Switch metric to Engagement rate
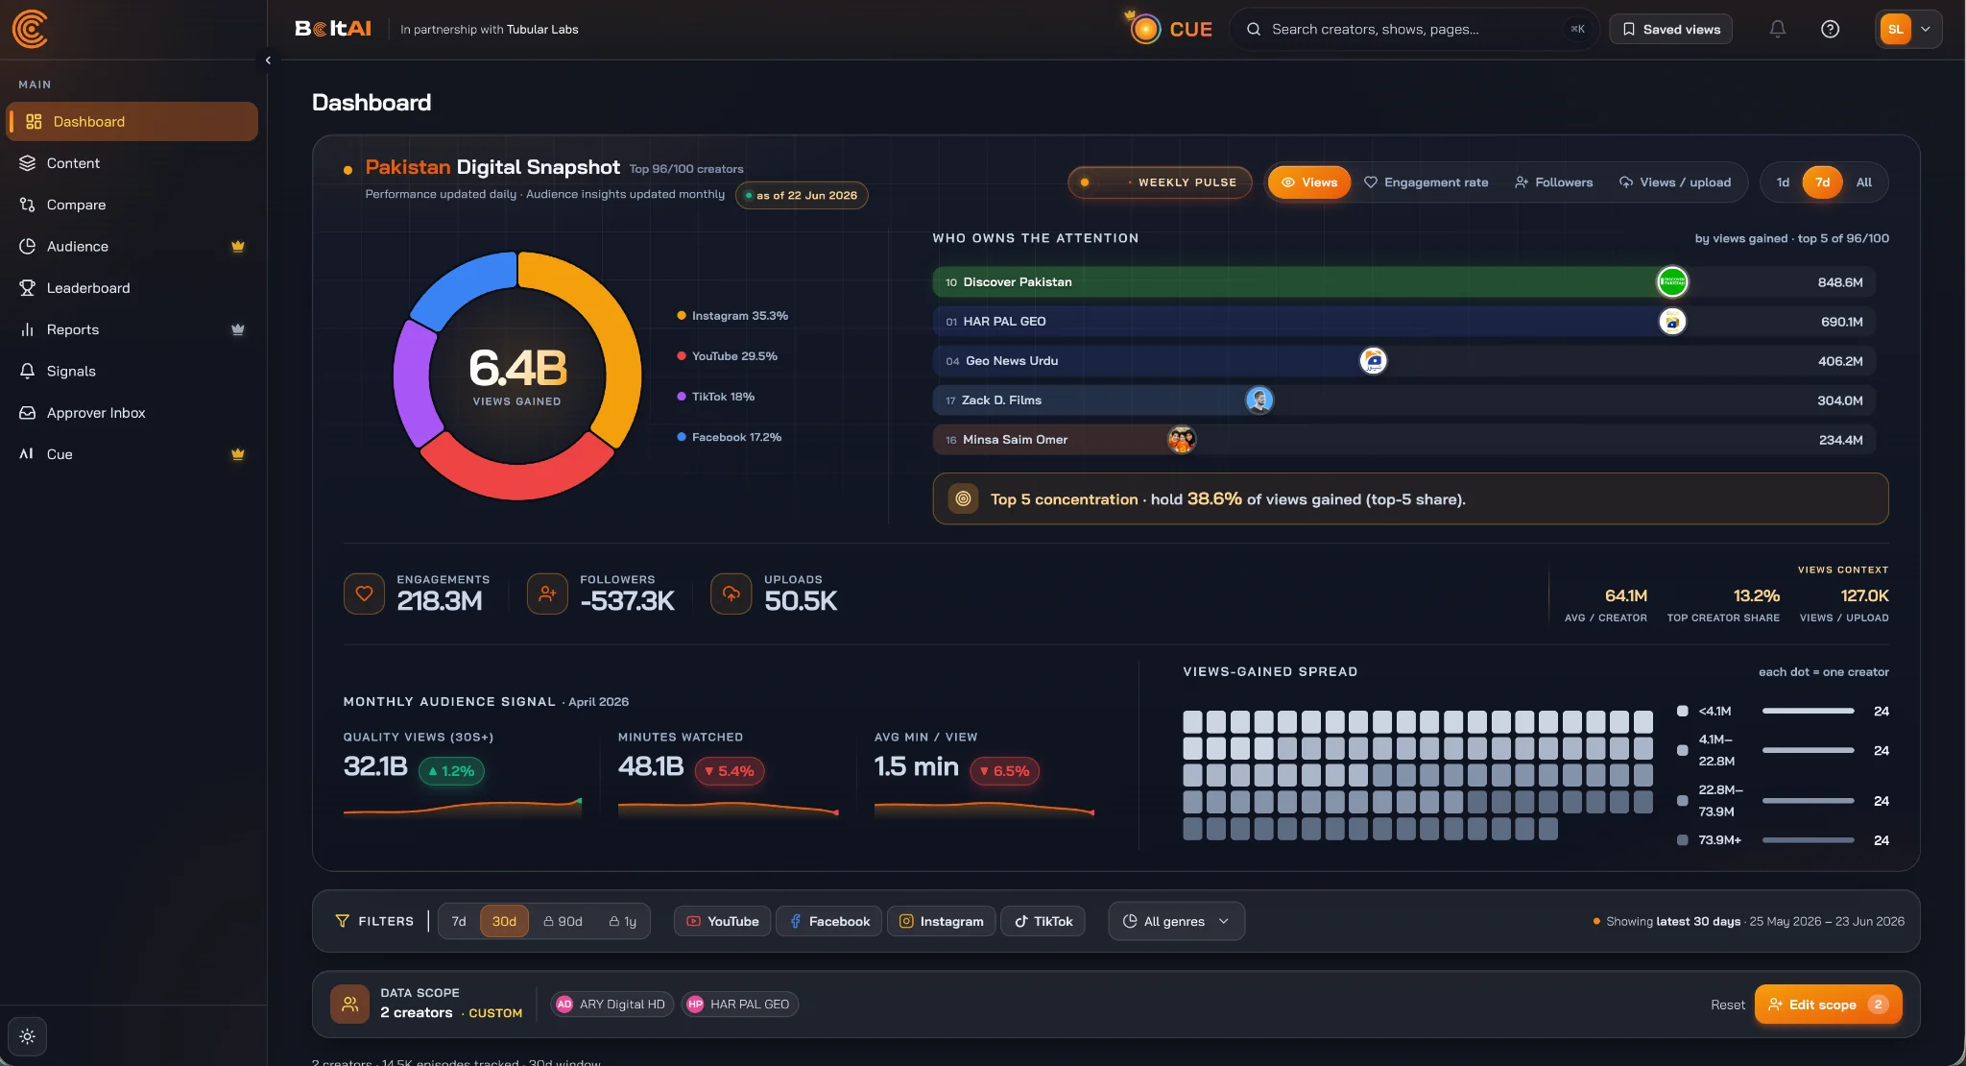This screenshot has width=1966, height=1066. pos(1426,182)
